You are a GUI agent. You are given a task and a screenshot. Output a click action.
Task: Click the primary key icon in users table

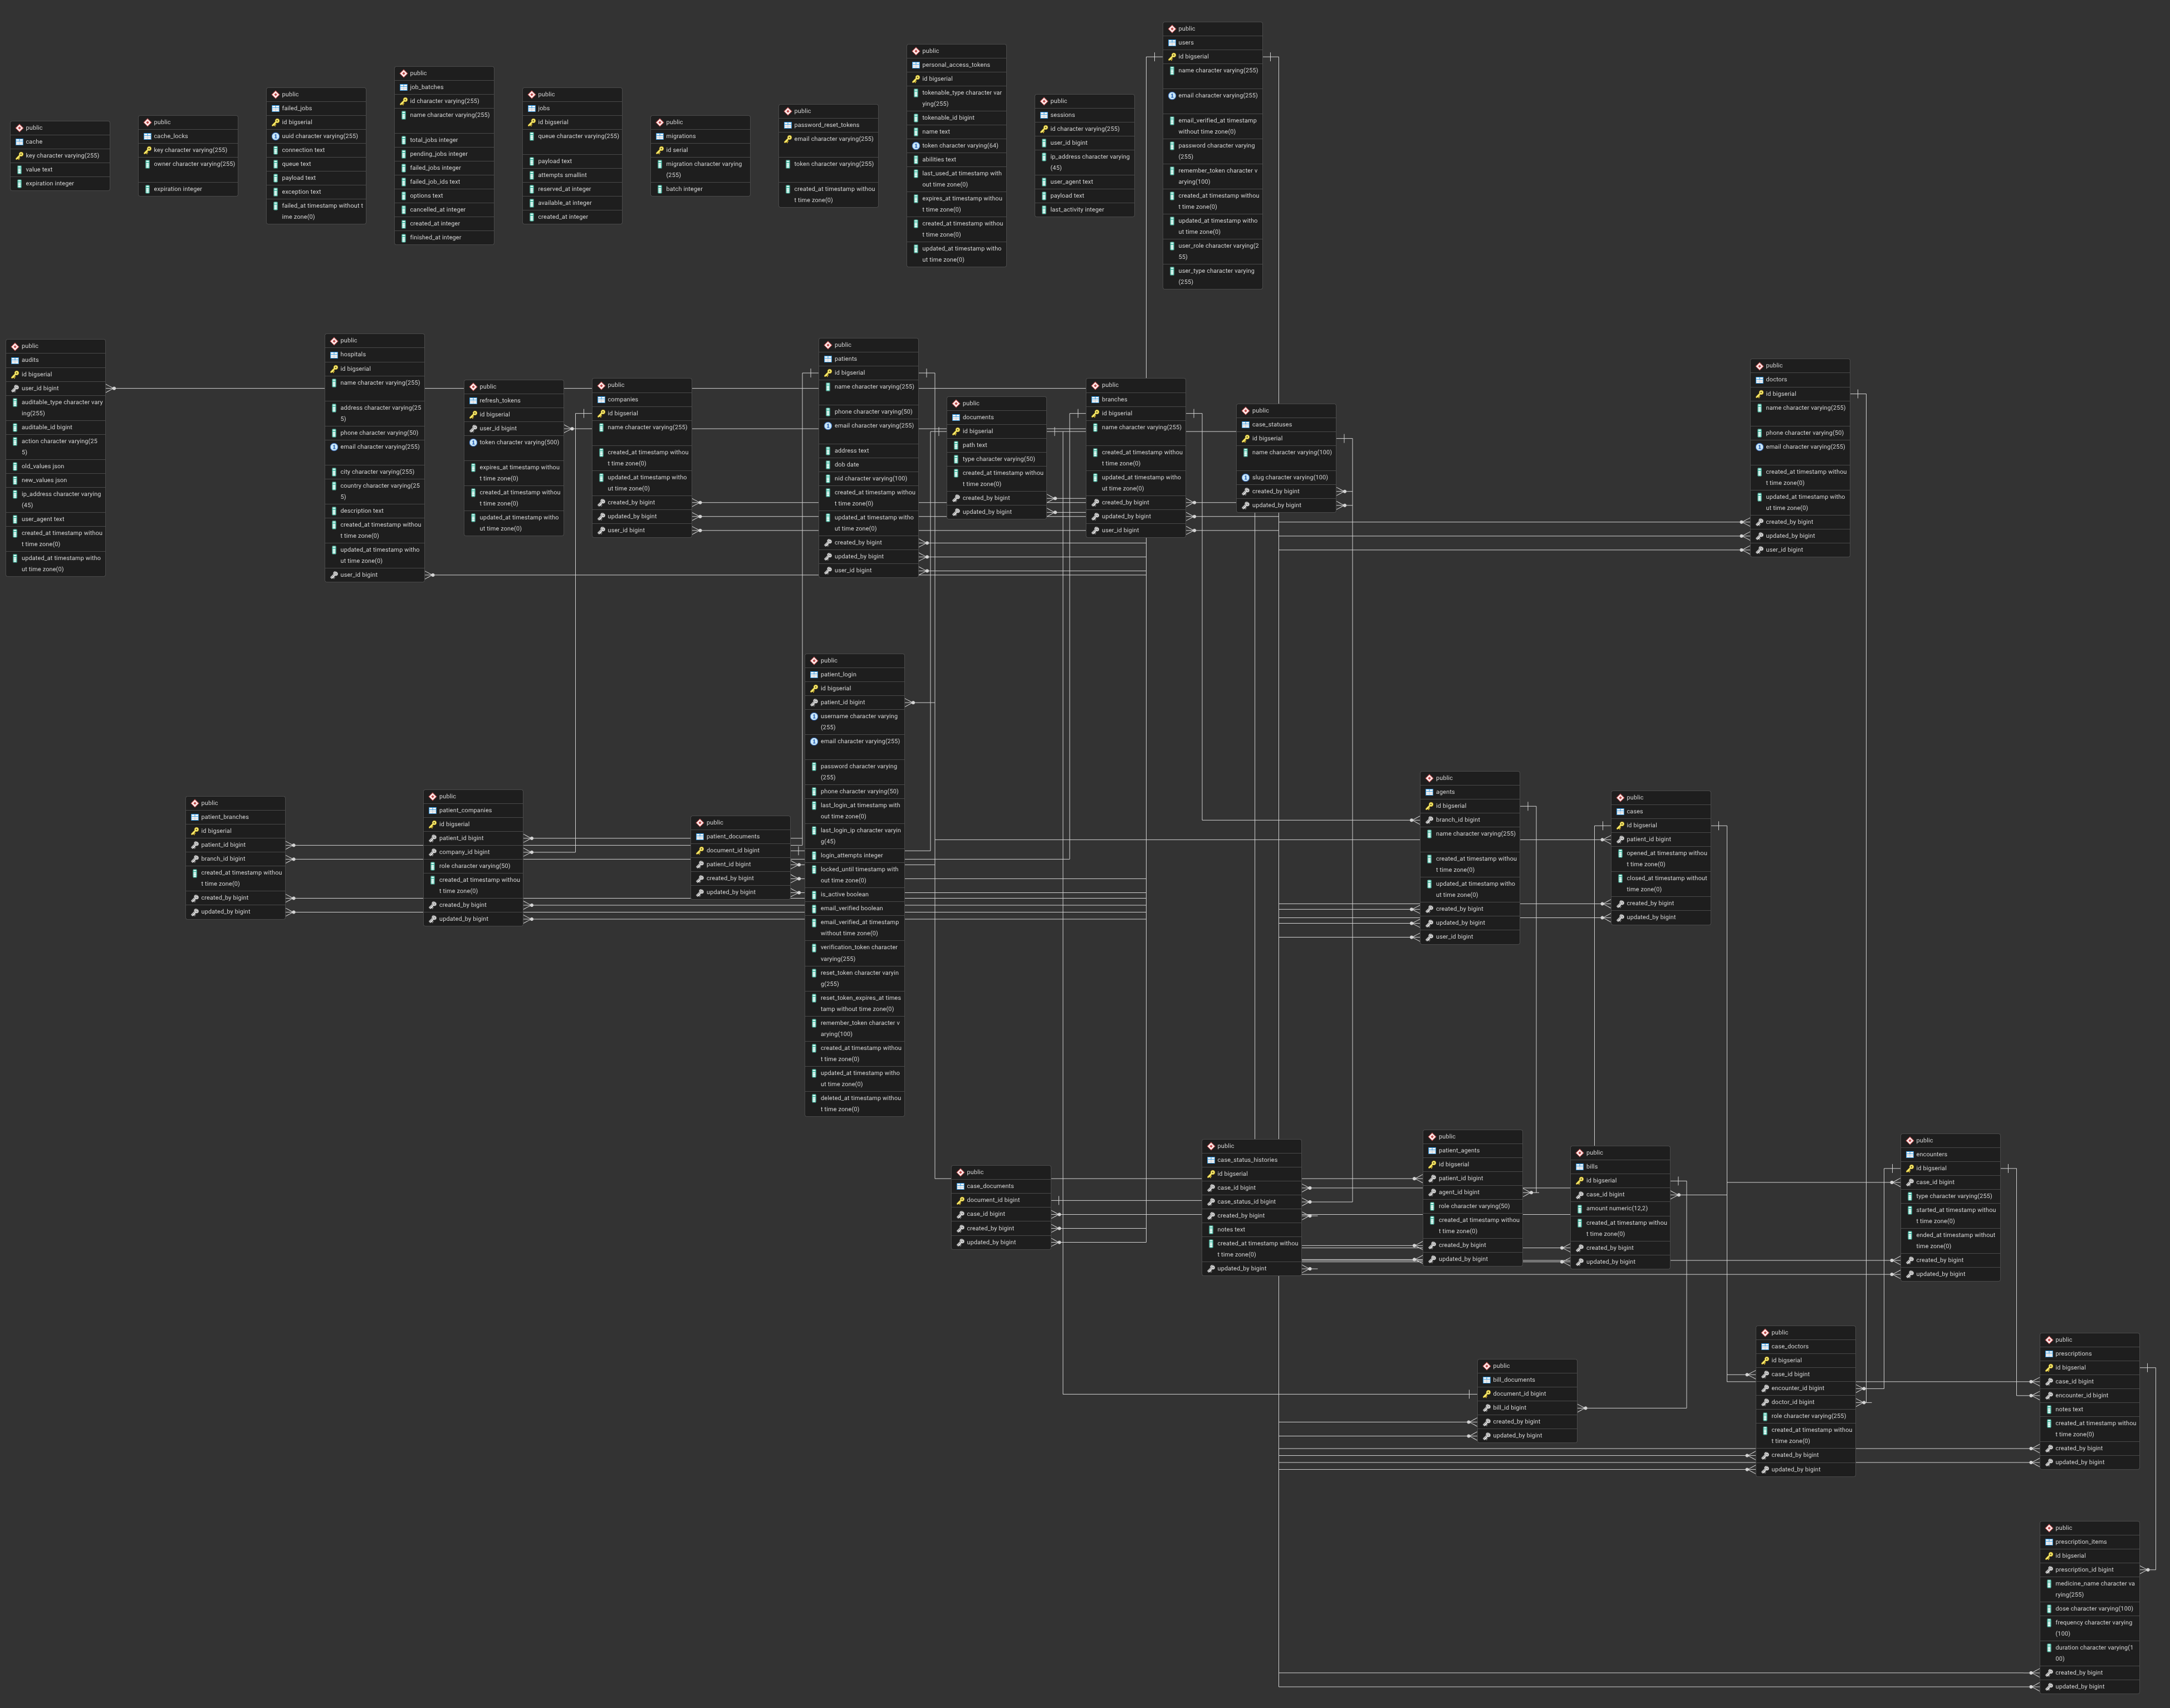[1172, 57]
